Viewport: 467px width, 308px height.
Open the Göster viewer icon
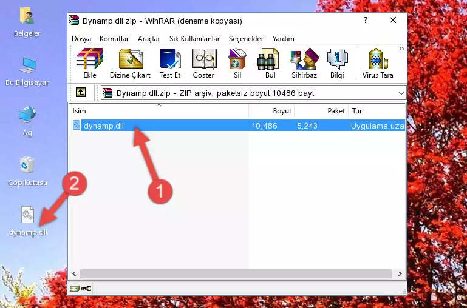203,63
